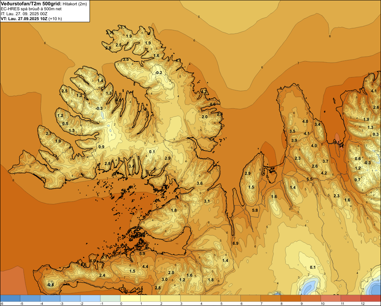This screenshot has height=306, width=381.
Task: Click the '6.9' temperature value on the map
Action: pos(235,243)
